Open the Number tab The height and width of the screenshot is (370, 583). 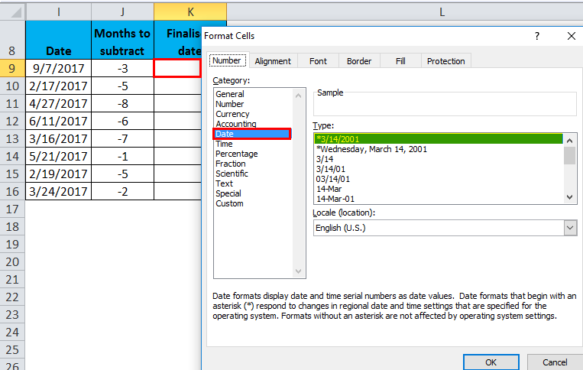coord(227,60)
